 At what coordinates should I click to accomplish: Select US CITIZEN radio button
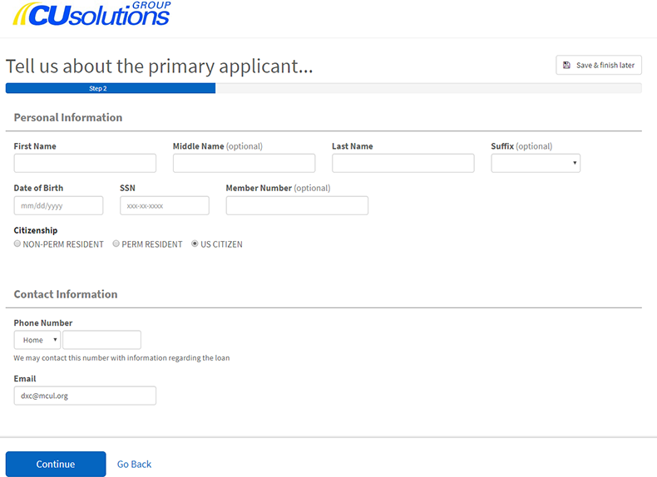point(195,243)
